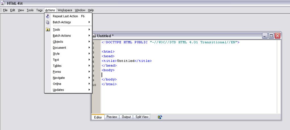The image size is (290, 130).
Task: Click the refresh icon beside Split View tab
Action: click(x=160, y=117)
